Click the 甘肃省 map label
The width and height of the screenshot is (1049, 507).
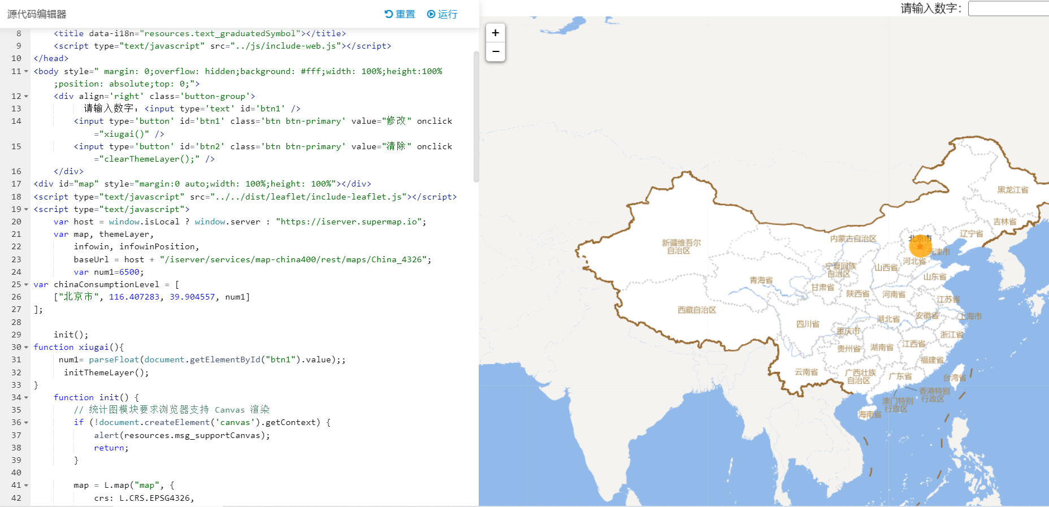(x=822, y=287)
